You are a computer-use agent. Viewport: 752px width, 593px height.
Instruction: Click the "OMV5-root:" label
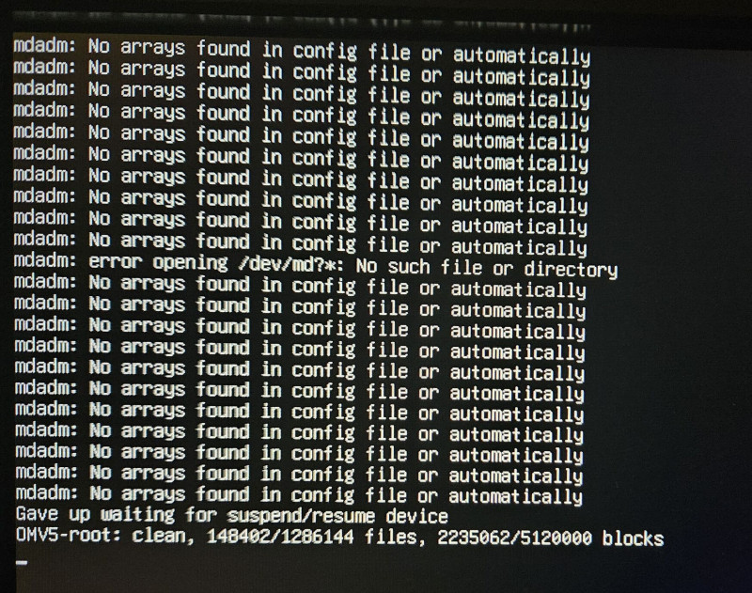[69, 535]
